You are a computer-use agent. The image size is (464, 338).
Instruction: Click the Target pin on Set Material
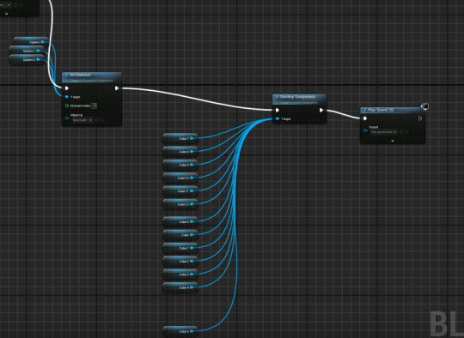click(x=66, y=97)
